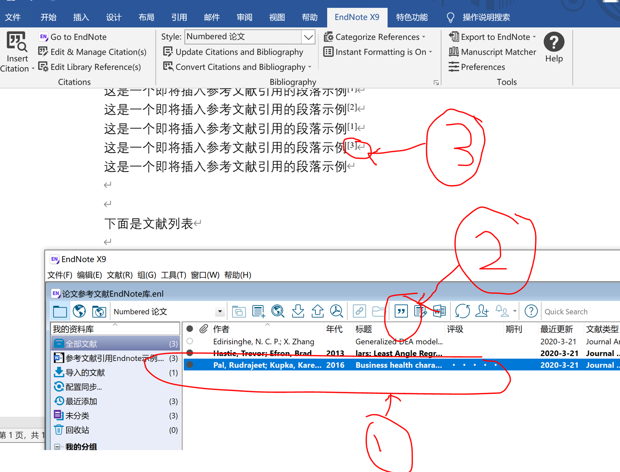Click Manuscript Matcher
Viewport: 620px width, 472px height.
pos(492,52)
